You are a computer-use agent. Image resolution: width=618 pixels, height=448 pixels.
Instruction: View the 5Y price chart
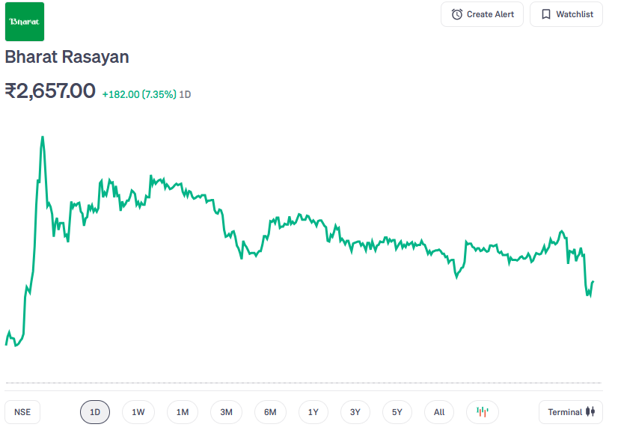[x=397, y=412]
